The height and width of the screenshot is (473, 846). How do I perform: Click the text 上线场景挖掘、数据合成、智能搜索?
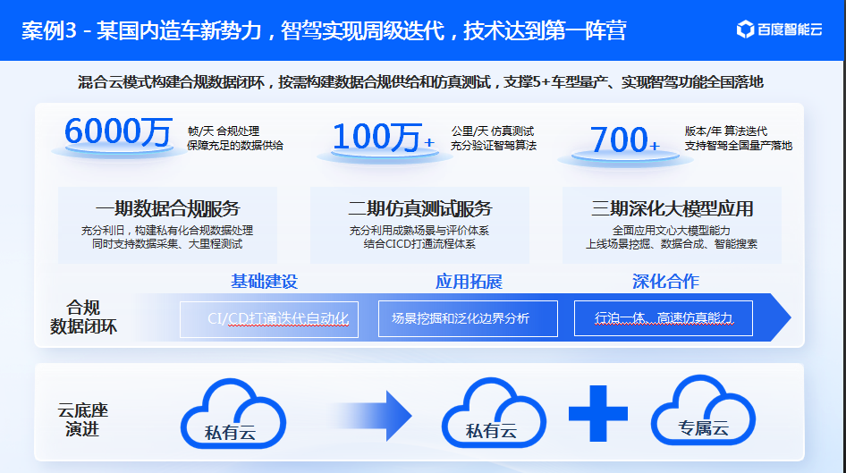pyautogui.click(x=672, y=244)
